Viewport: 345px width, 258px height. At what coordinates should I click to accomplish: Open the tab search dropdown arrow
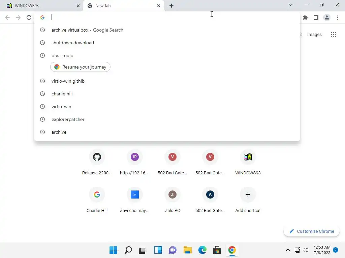click(x=291, y=5)
